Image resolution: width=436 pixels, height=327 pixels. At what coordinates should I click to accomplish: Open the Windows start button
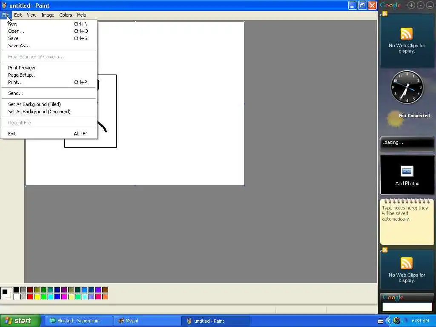pos(20,321)
